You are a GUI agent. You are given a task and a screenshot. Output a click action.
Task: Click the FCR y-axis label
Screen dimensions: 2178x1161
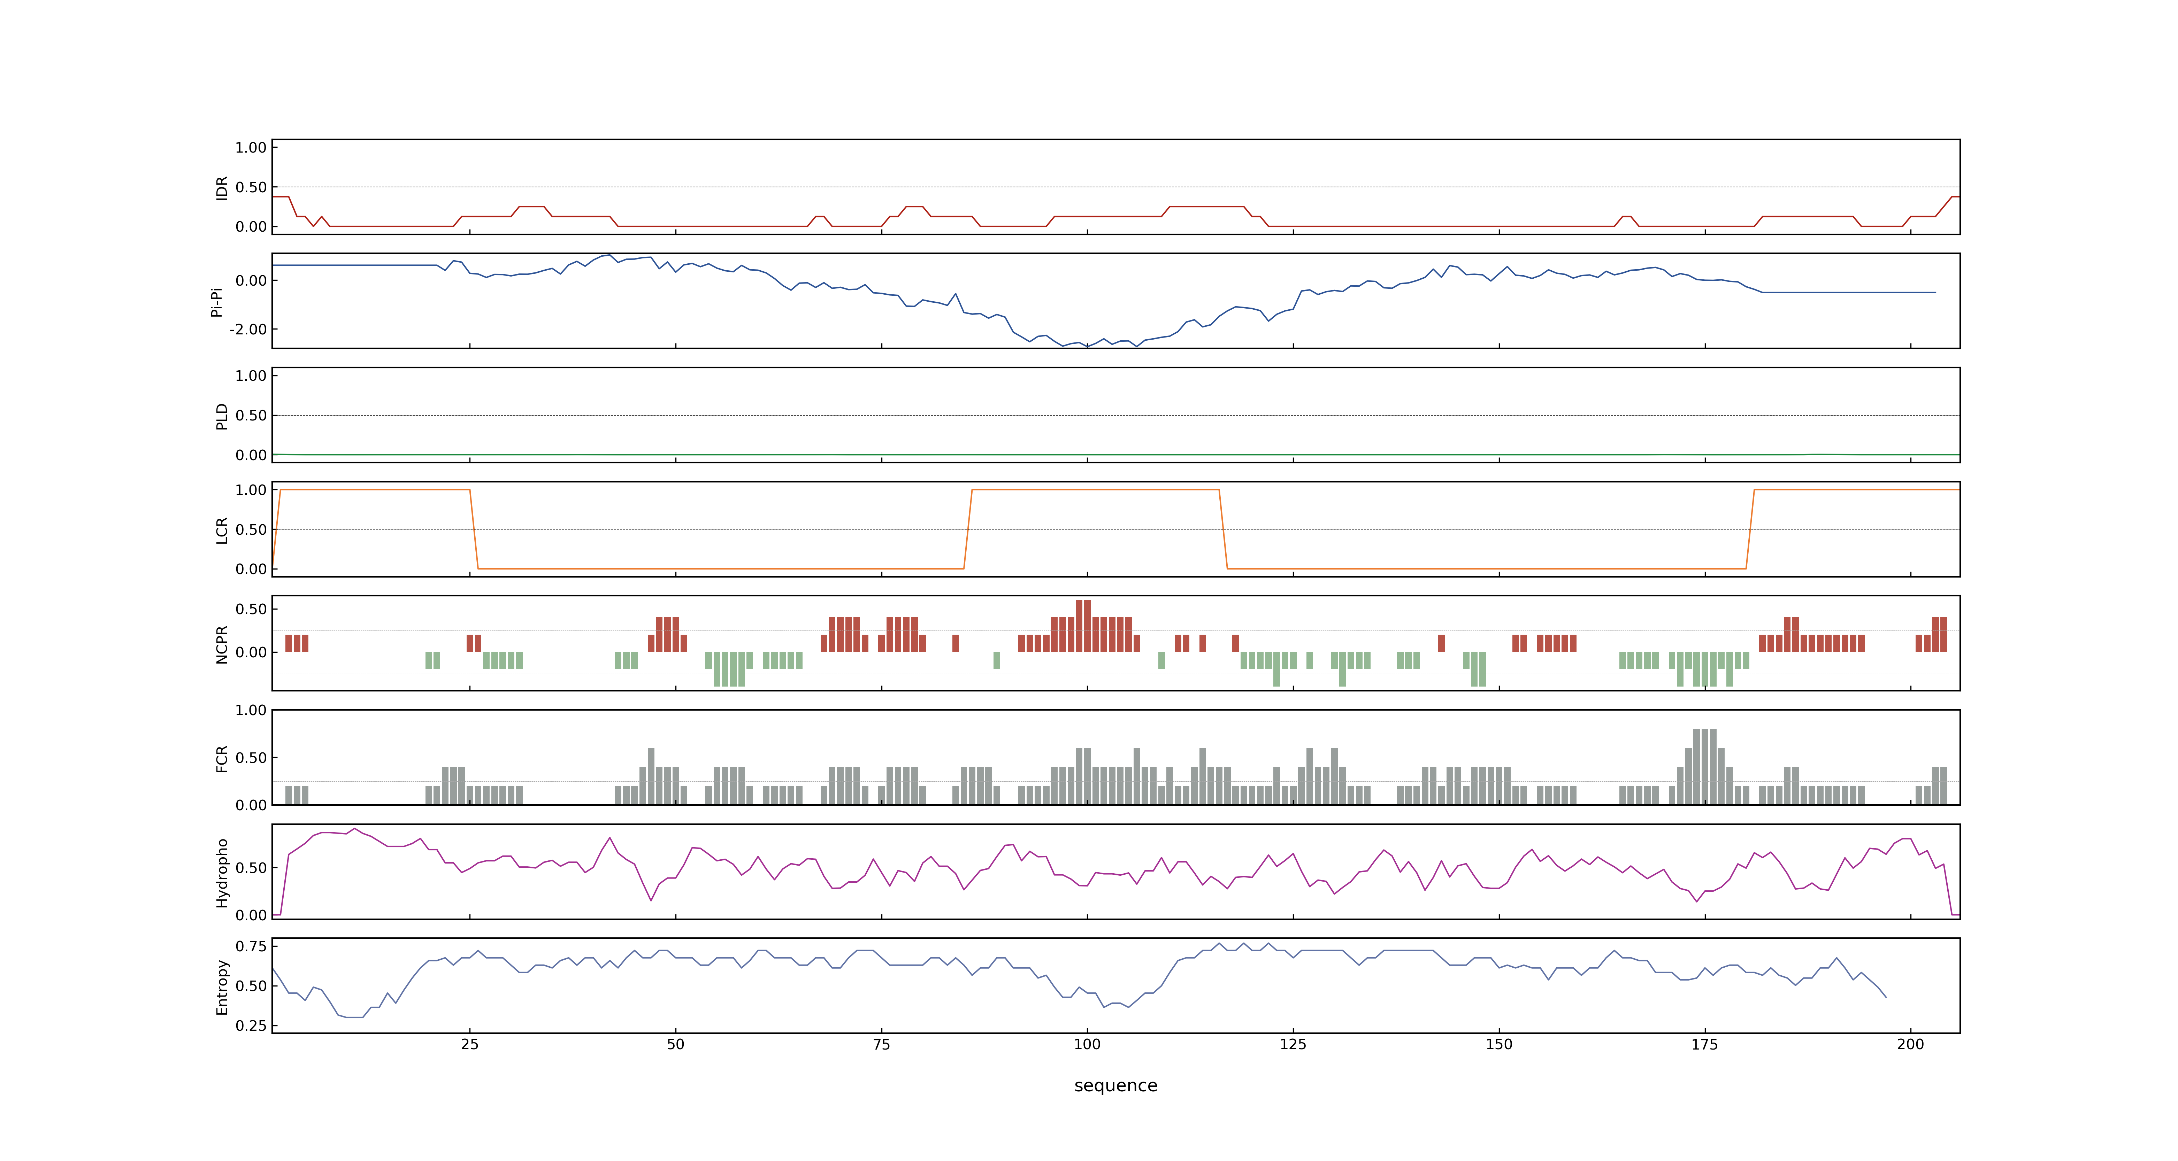click(x=222, y=758)
